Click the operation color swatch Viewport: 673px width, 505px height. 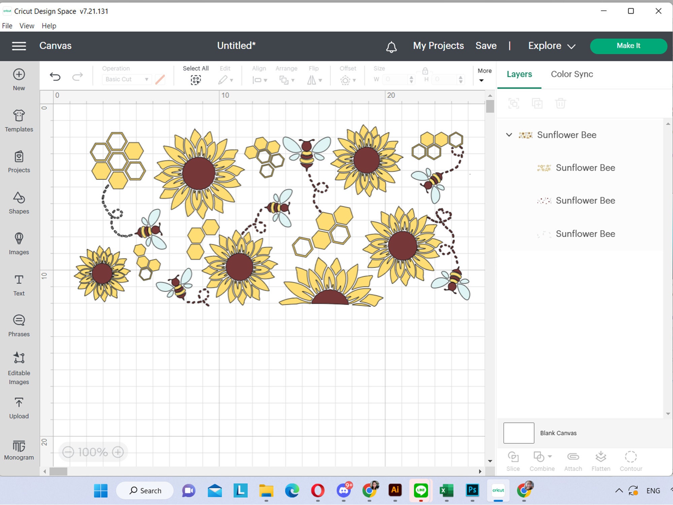pos(160,79)
